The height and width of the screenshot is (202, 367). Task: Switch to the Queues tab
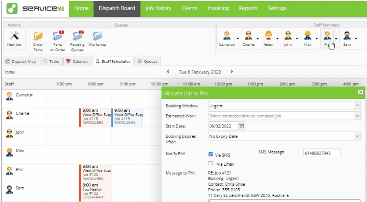(x=148, y=61)
